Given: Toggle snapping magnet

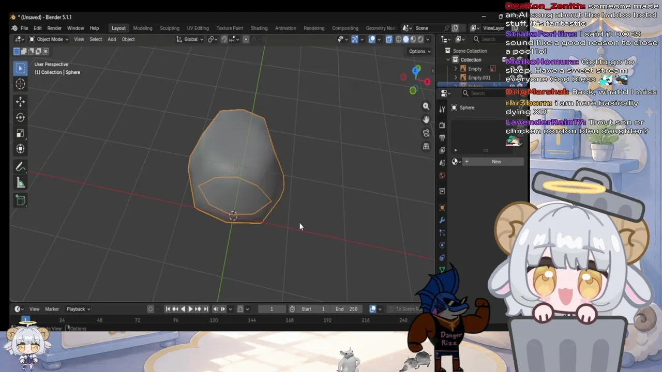Looking at the screenshot, I should pos(224,39).
